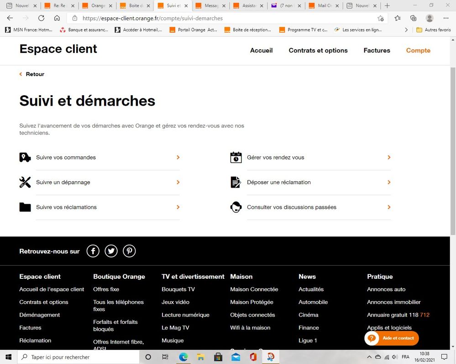Click the calendar clock appointments icon
Screen dimensions: 456x364
pos(236,158)
